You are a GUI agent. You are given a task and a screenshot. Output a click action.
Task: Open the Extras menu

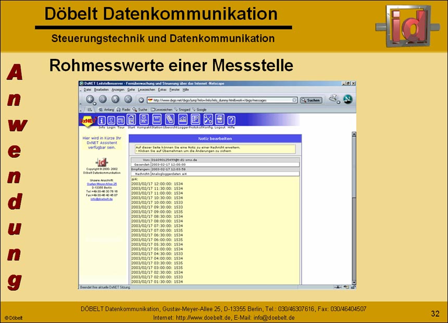coord(163,90)
